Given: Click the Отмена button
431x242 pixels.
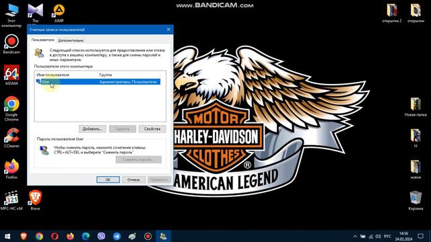Looking at the screenshot, I should [x=133, y=179].
